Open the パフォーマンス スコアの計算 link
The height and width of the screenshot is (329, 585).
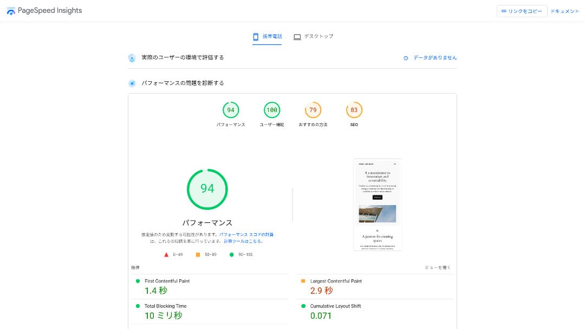(246, 235)
